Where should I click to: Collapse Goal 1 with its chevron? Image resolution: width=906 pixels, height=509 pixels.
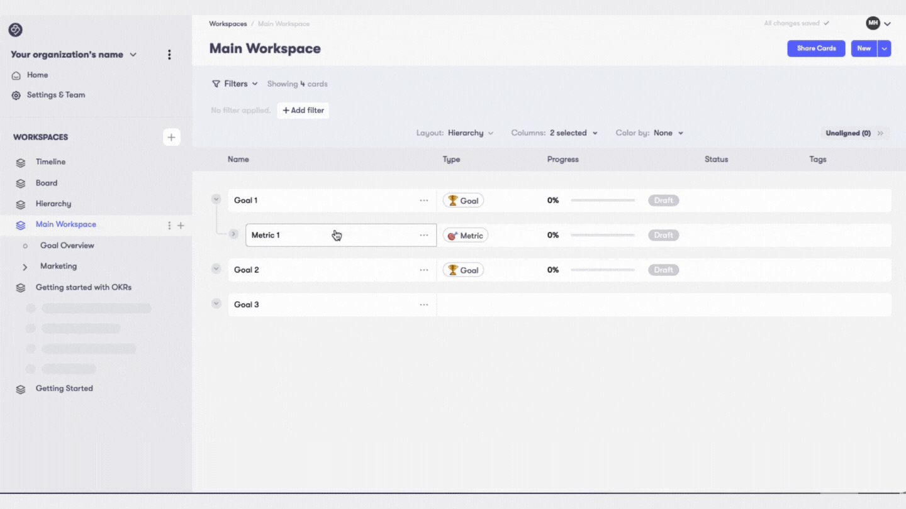coord(216,199)
